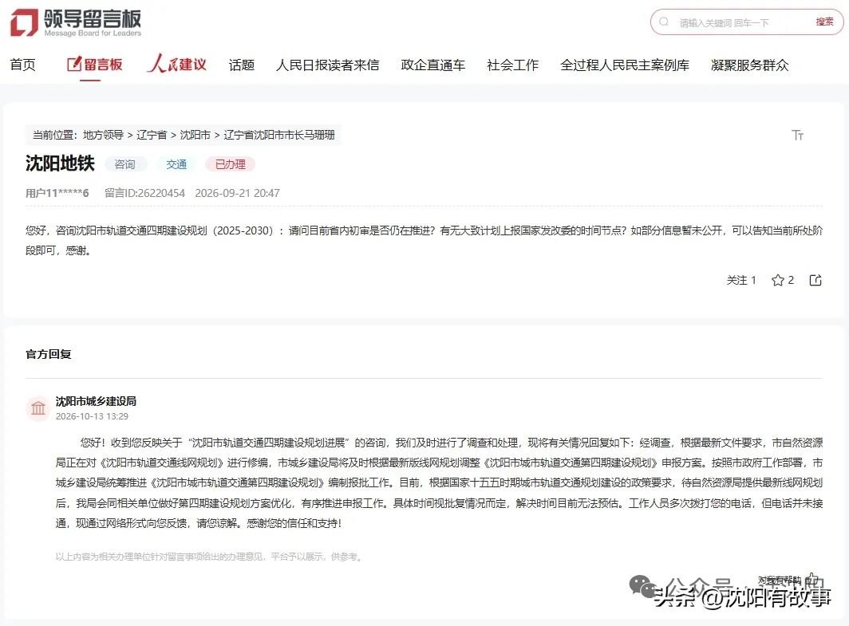The image size is (849, 626).
Task: Click the 留言ID:26220454 text
Action: click(144, 193)
